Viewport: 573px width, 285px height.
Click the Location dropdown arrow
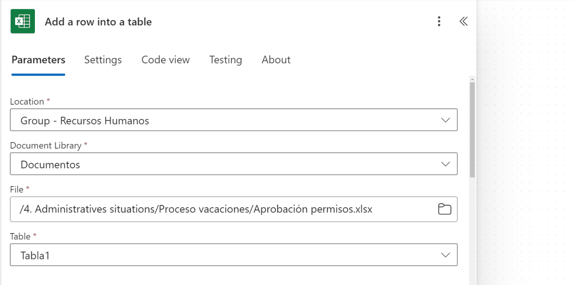tap(445, 120)
